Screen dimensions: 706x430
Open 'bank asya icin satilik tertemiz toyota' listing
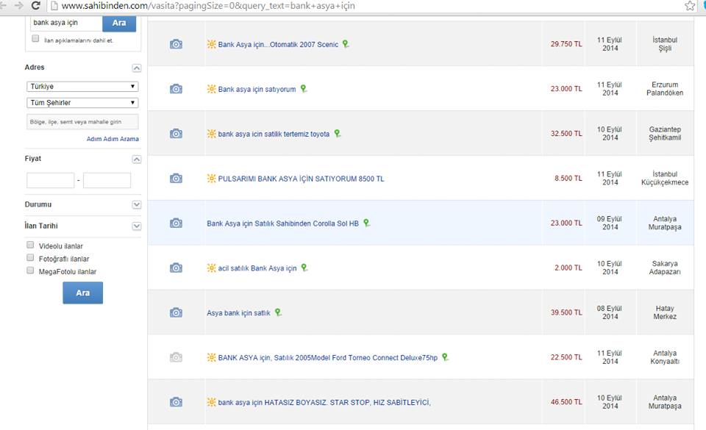pos(274,135)
